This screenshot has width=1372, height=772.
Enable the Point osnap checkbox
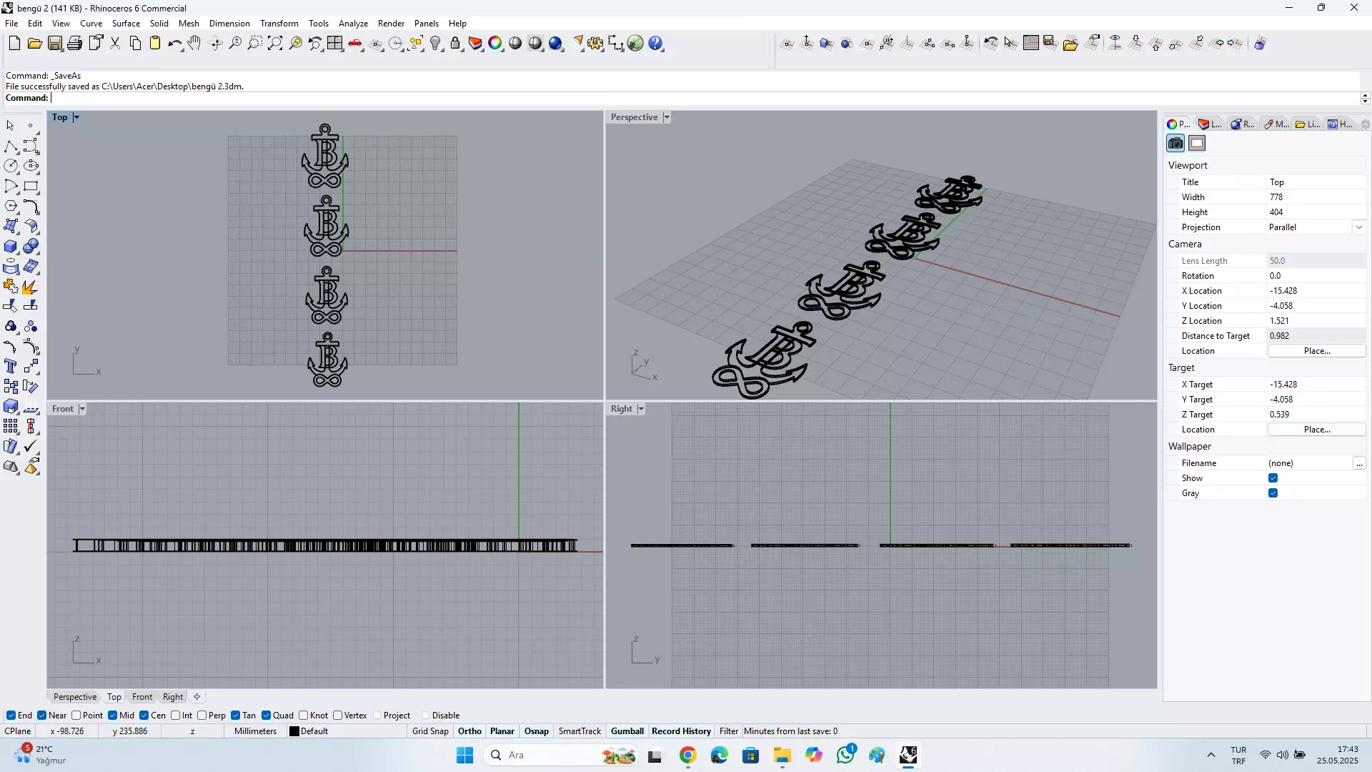[x=76, y=716]
